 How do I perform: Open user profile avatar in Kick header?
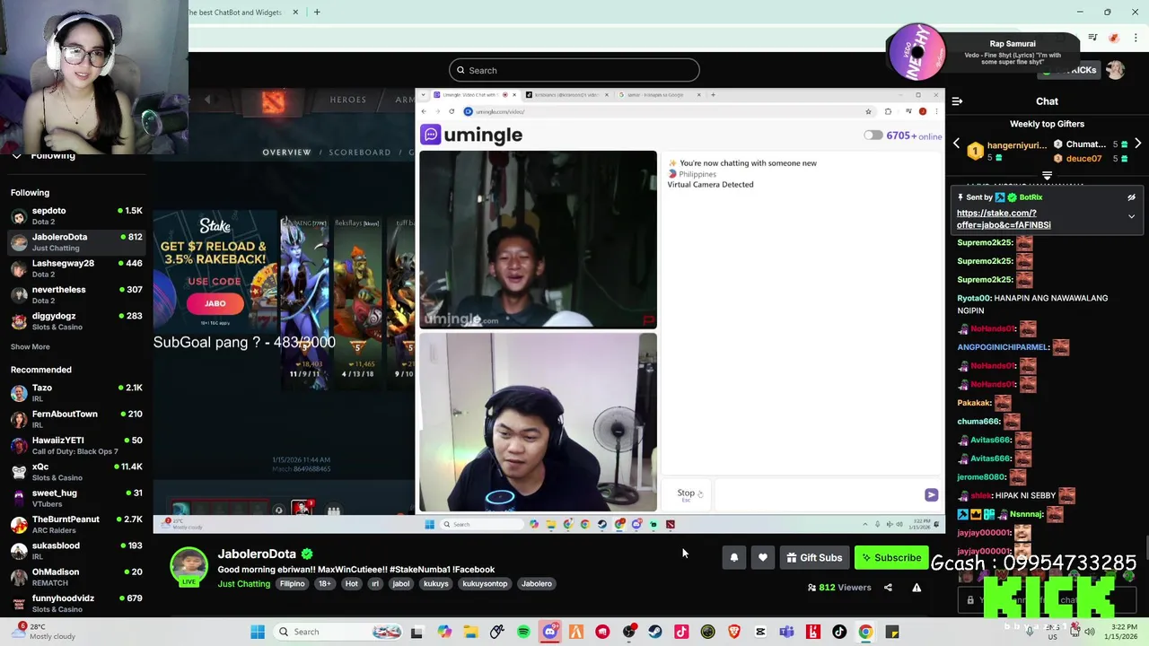click(x=1115, y=70)
